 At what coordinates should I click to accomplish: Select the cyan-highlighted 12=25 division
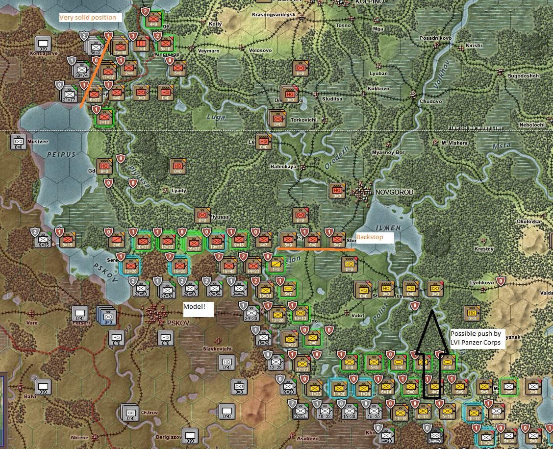[130, 266]
